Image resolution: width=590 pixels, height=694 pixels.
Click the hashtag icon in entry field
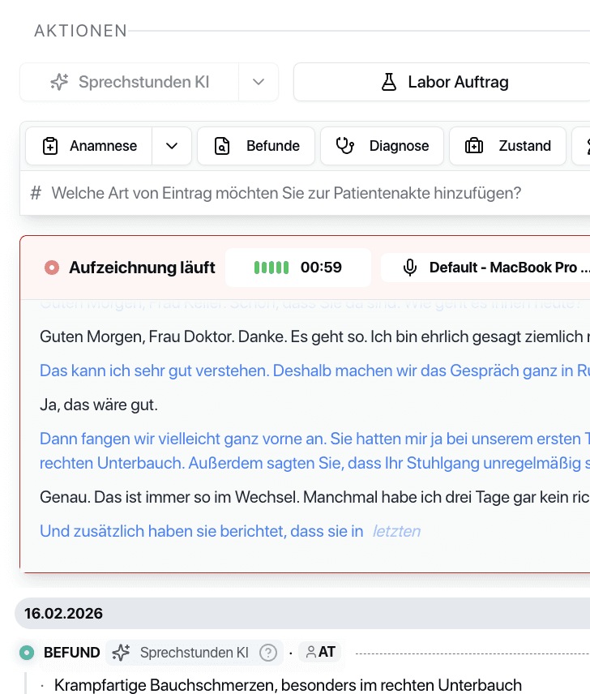tap(36, 193)
